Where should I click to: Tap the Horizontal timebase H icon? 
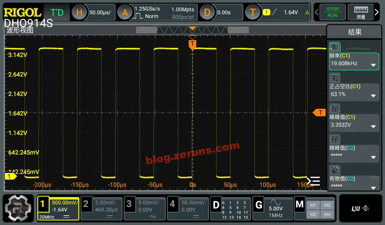click(79, 12)
